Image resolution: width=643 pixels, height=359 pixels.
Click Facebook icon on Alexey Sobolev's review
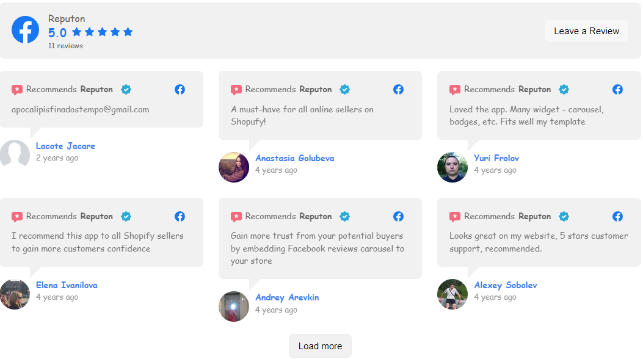point(617,216)
